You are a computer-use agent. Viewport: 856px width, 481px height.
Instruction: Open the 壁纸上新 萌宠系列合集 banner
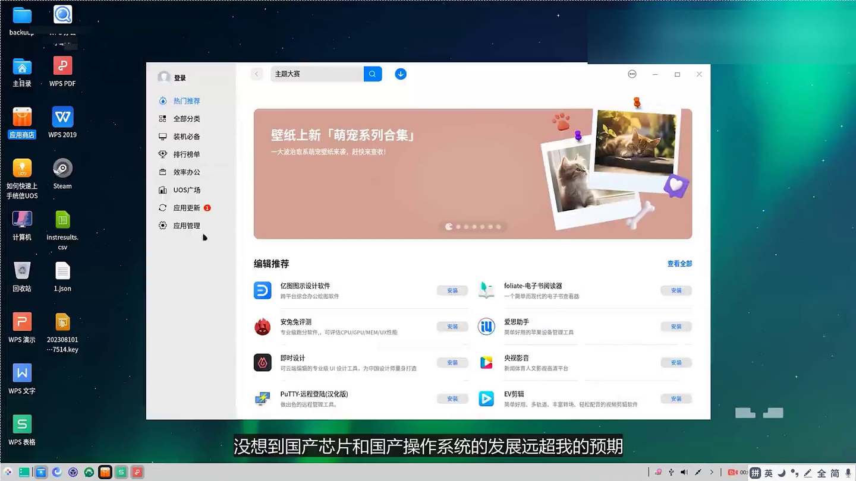click(x=473, y=173)
